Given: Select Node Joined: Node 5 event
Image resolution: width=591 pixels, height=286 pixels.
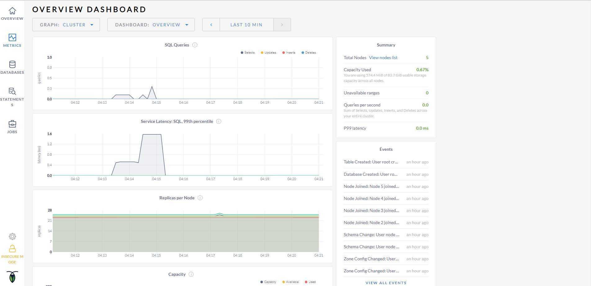Looking at the screenshot, I should pyautogui.click(x=386, y=186).
